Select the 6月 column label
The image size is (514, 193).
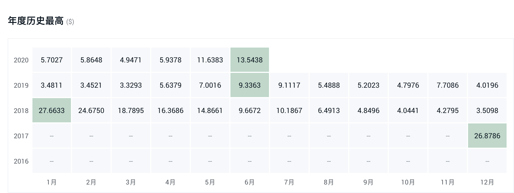click(249, 182)
